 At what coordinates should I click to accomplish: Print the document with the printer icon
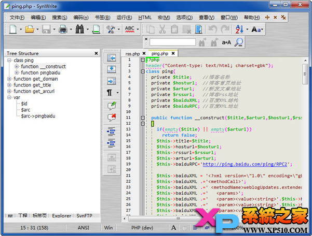click(63, 30)
